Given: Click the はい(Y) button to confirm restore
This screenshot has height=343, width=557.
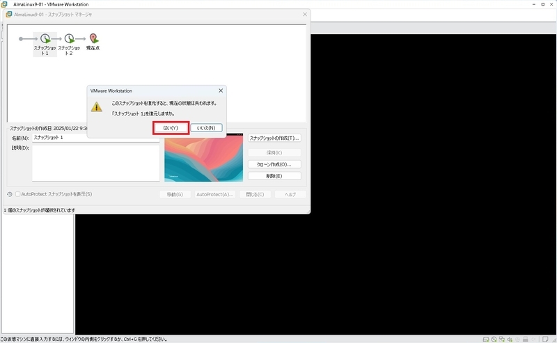Looking at the screenshot, I should click(171, 128).
